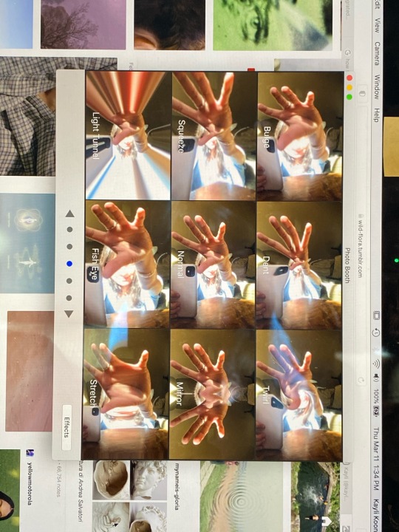Open the water ripple Tumblr photo
The height and width of the screenshot is (532, 399).
[241, 497]
